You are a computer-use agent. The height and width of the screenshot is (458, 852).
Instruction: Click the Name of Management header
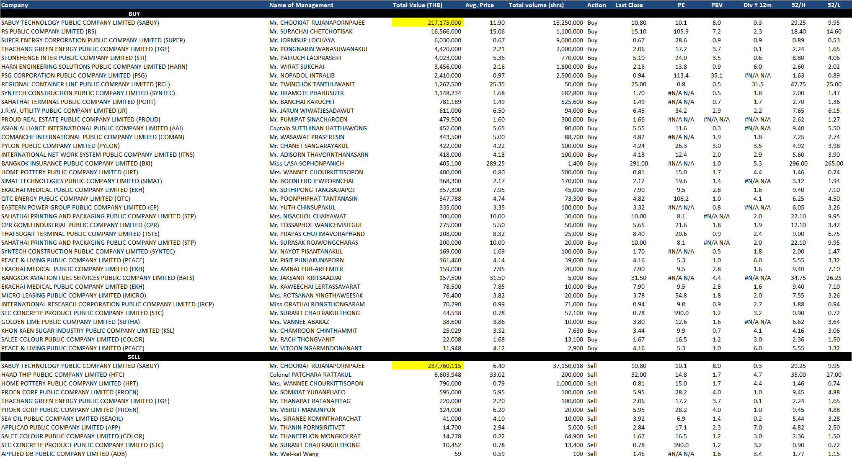tap(301, 5)
